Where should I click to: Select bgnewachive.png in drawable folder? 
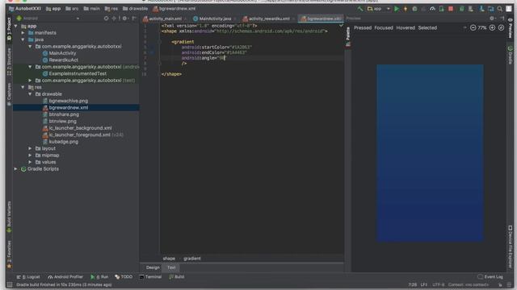click(68, 101)
